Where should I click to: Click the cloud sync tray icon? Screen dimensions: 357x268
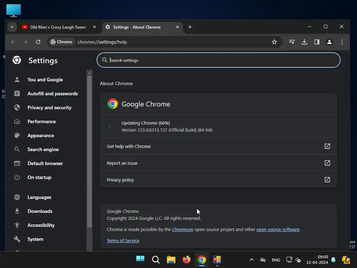263,260
